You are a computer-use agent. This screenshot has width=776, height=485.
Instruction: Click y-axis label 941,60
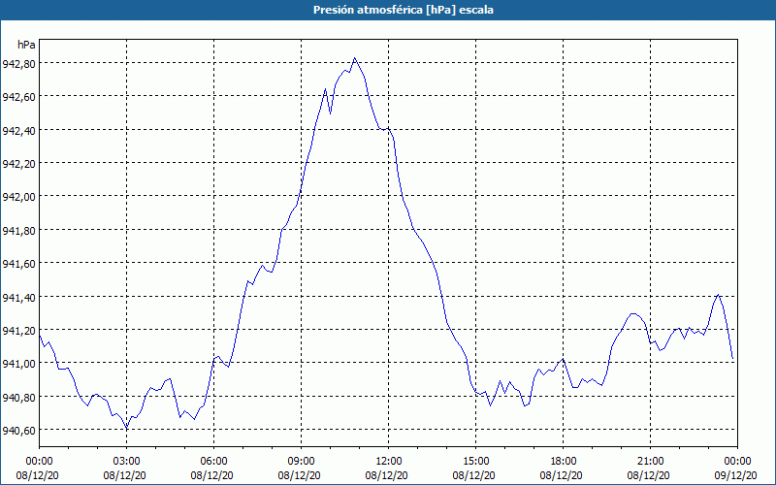coord(19,263)
